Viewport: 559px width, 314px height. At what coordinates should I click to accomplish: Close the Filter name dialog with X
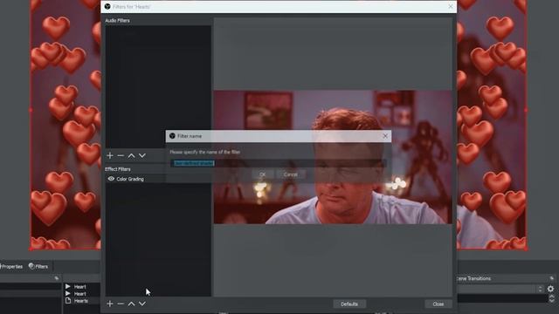[x=385, y=136]
